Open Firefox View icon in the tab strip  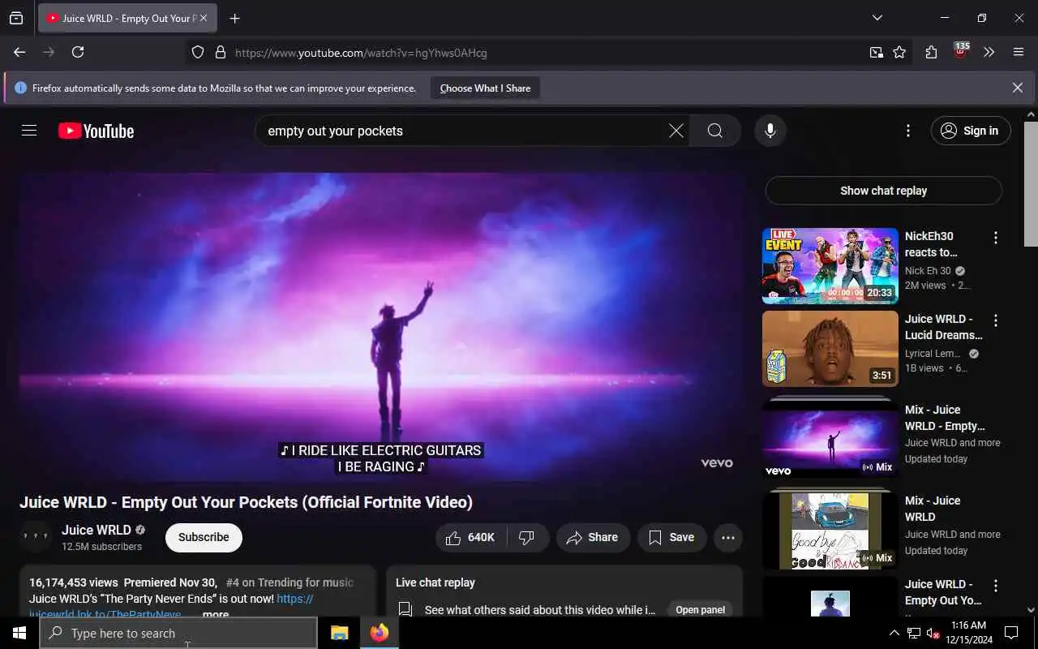pos(16,18)
